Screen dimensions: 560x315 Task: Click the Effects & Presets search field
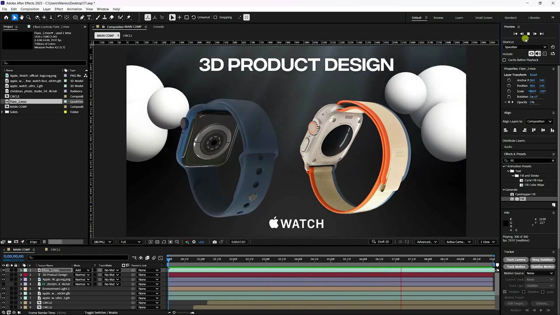click(528, 161)
